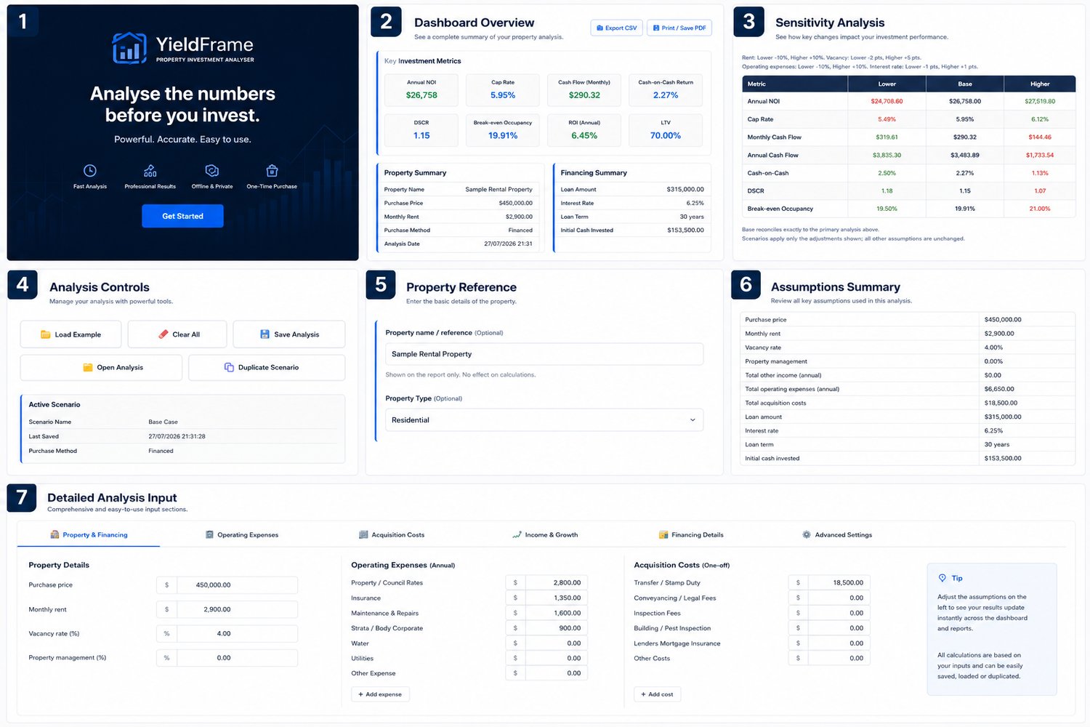Click the Income & Growth chart icon
This screenshot has width=1090, height=727.
tap(517, 534)
